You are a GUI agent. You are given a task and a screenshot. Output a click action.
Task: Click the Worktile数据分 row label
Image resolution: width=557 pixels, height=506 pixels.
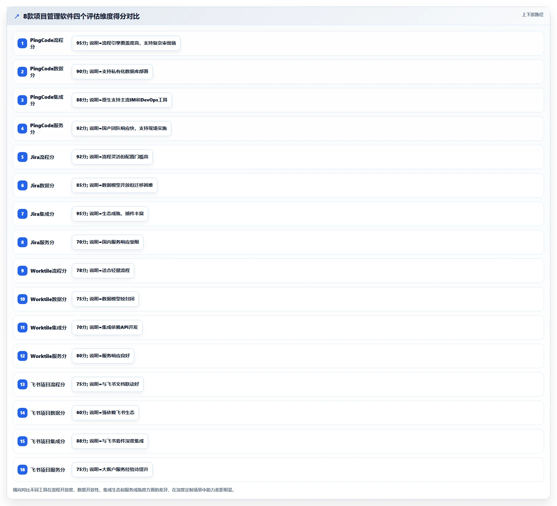point(49,299)
